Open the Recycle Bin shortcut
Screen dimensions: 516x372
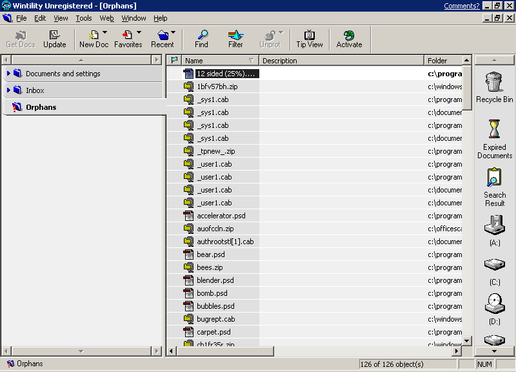[x=494, y=87]
